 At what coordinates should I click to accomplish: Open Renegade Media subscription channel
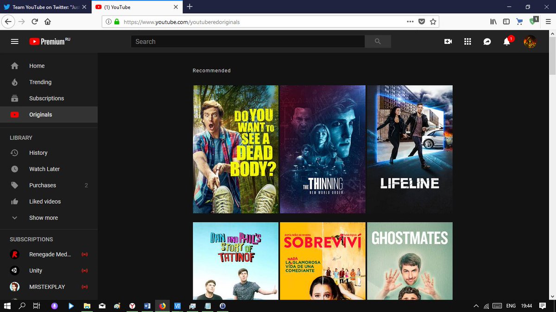coord(49,254)
